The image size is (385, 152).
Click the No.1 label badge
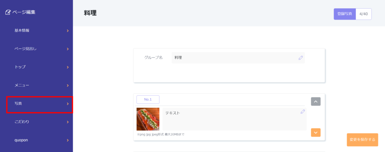[x=148, y=99]
